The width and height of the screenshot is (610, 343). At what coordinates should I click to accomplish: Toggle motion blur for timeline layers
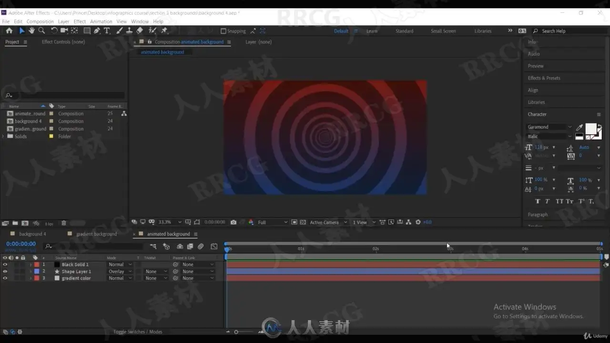(201, 246)
